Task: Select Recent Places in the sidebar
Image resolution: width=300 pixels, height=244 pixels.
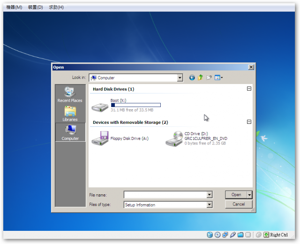Action: click(x=70, y=94)
